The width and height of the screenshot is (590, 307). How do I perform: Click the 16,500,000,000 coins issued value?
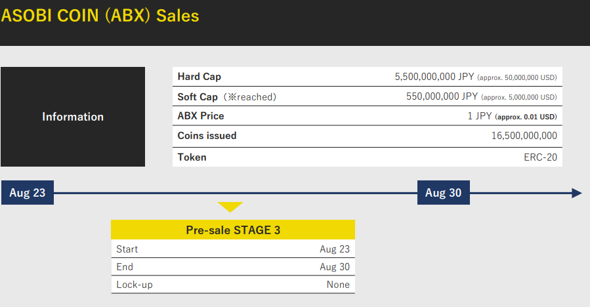[x=524, y=136]
